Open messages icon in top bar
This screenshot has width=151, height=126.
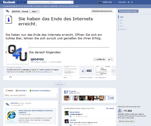pos(21,2)
